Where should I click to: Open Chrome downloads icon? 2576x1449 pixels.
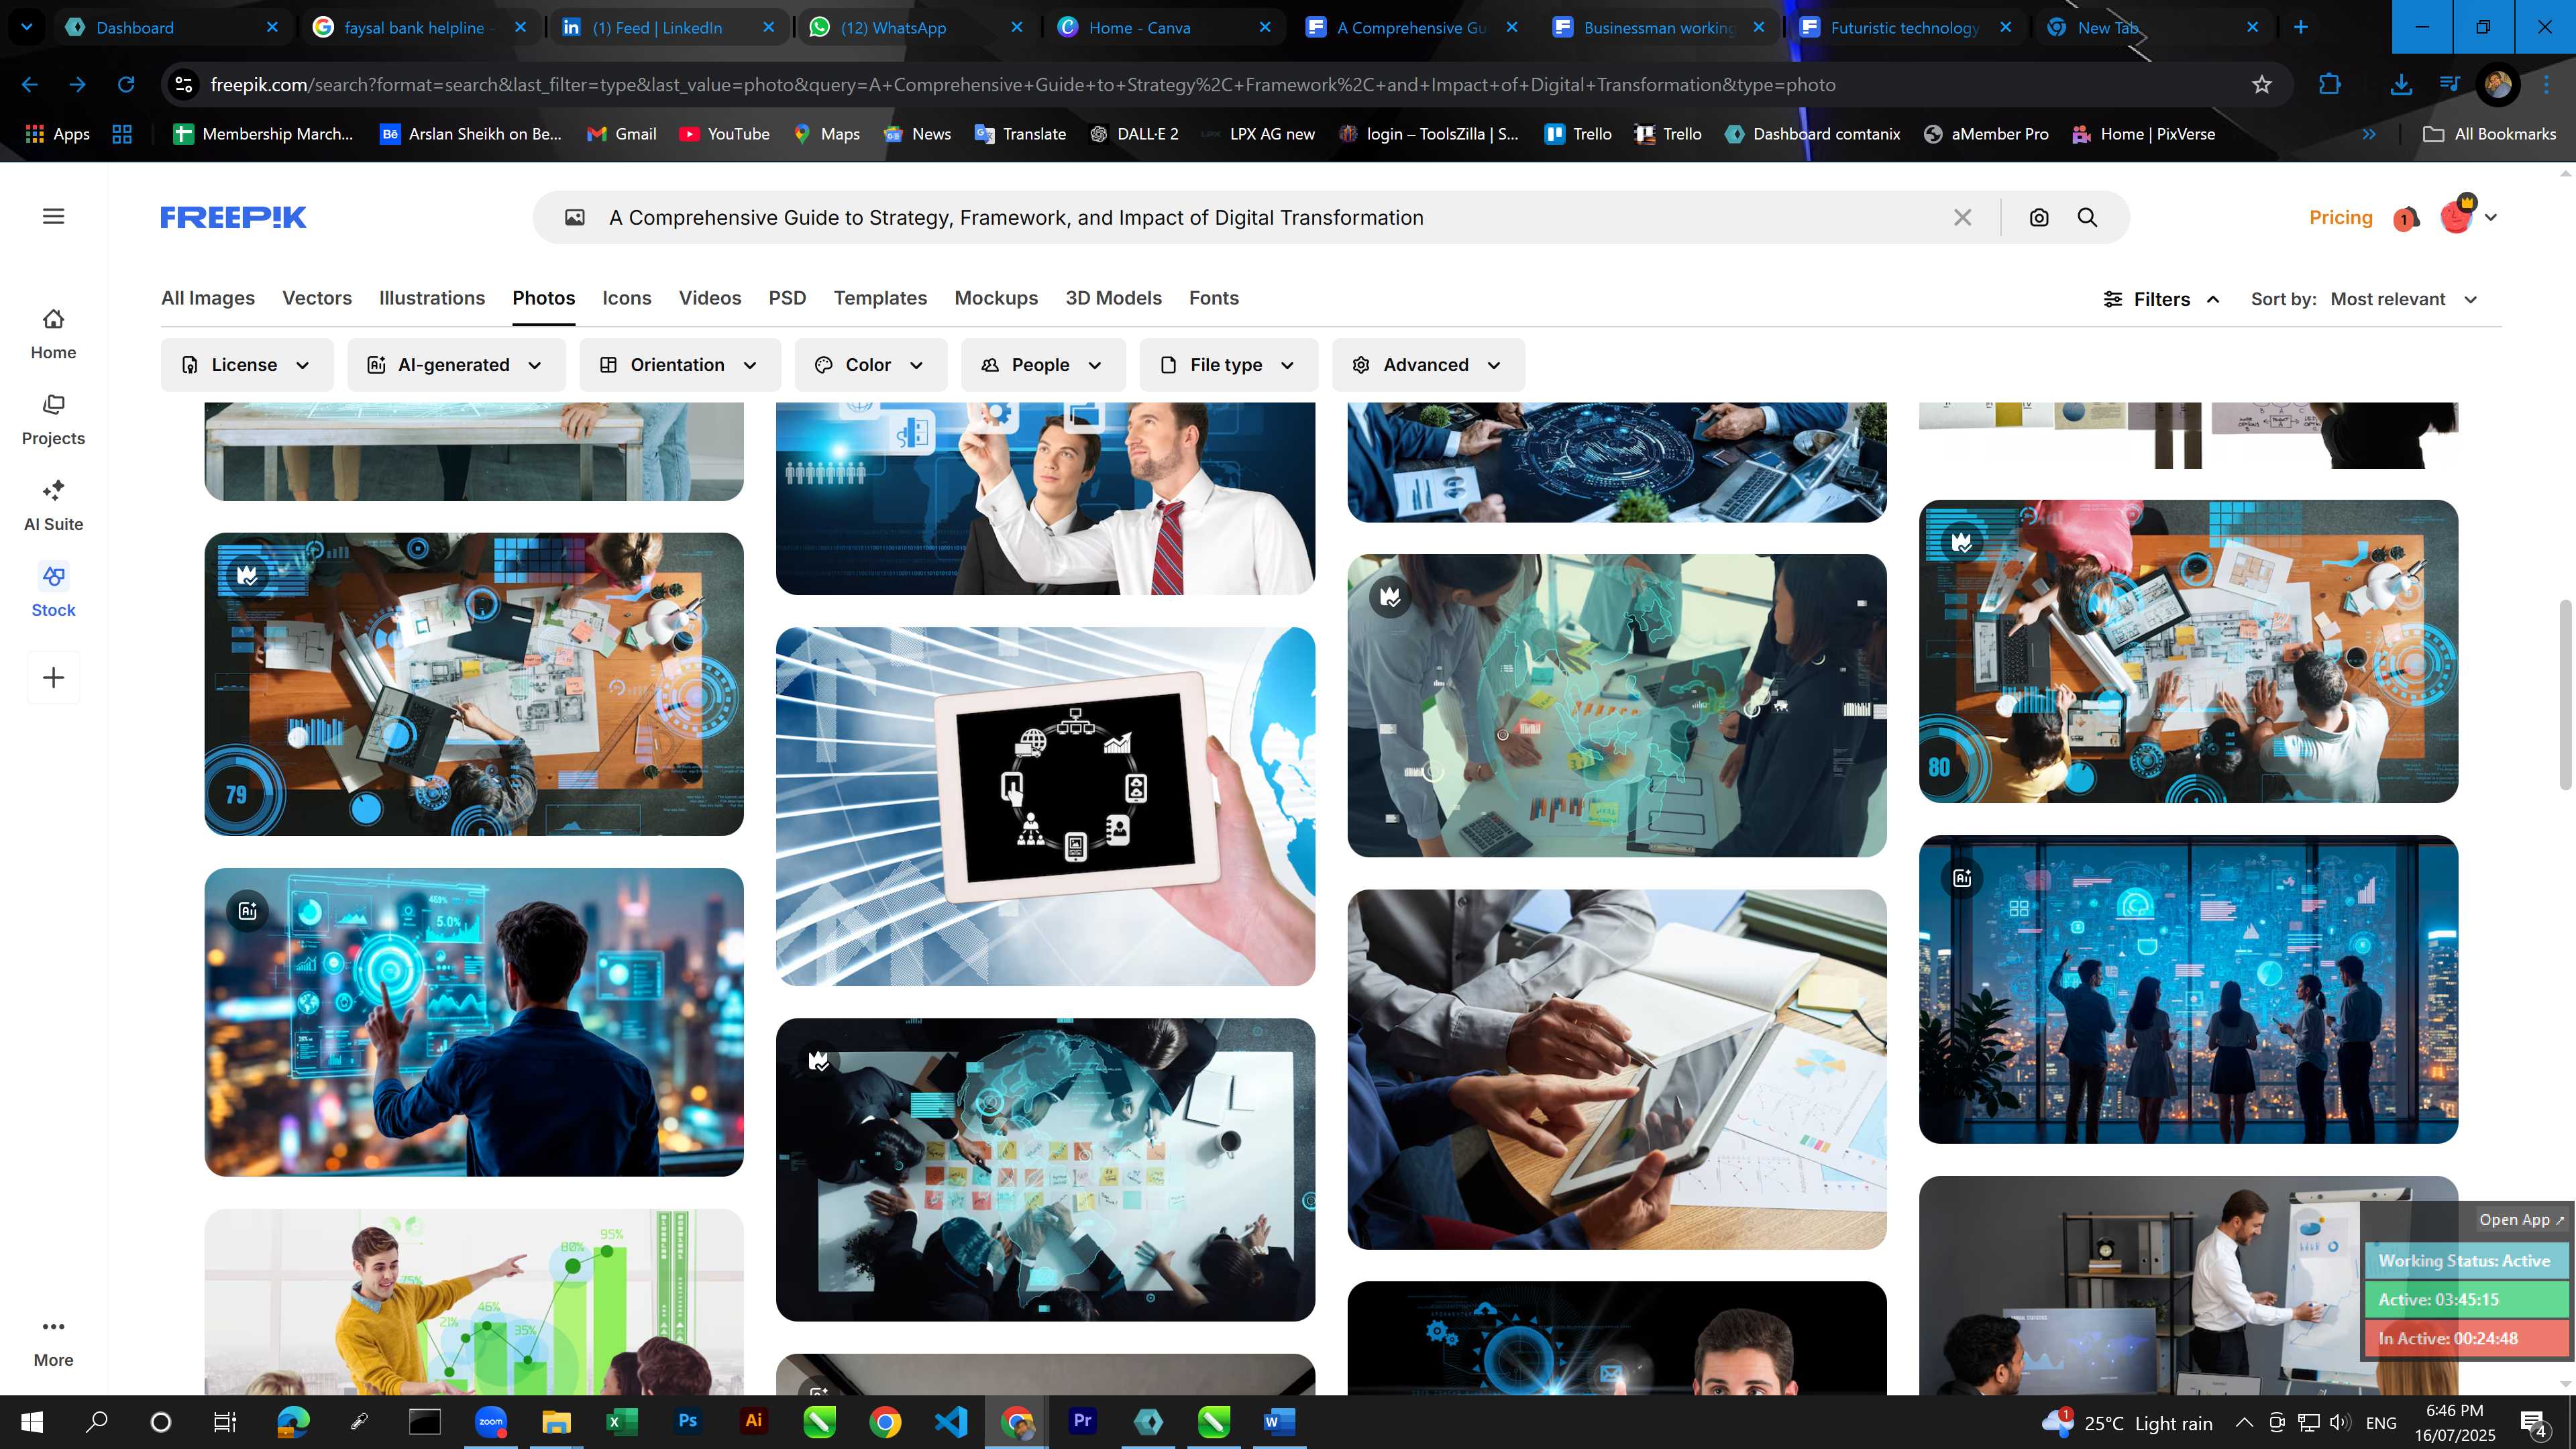click(2400, 85)
